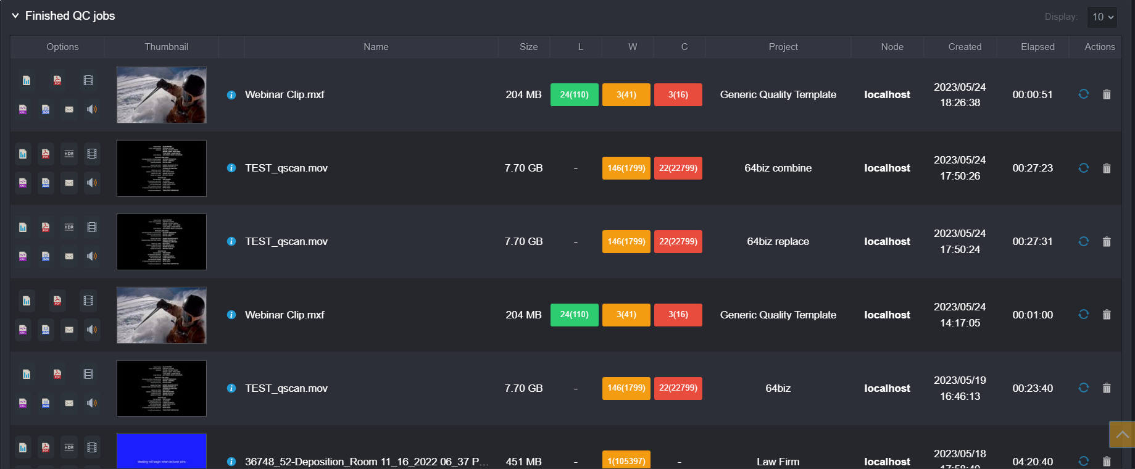This screenshot has height=469, width=1135.
Task: Download PDF report for 64biz replace job
Action: [46, 227]
